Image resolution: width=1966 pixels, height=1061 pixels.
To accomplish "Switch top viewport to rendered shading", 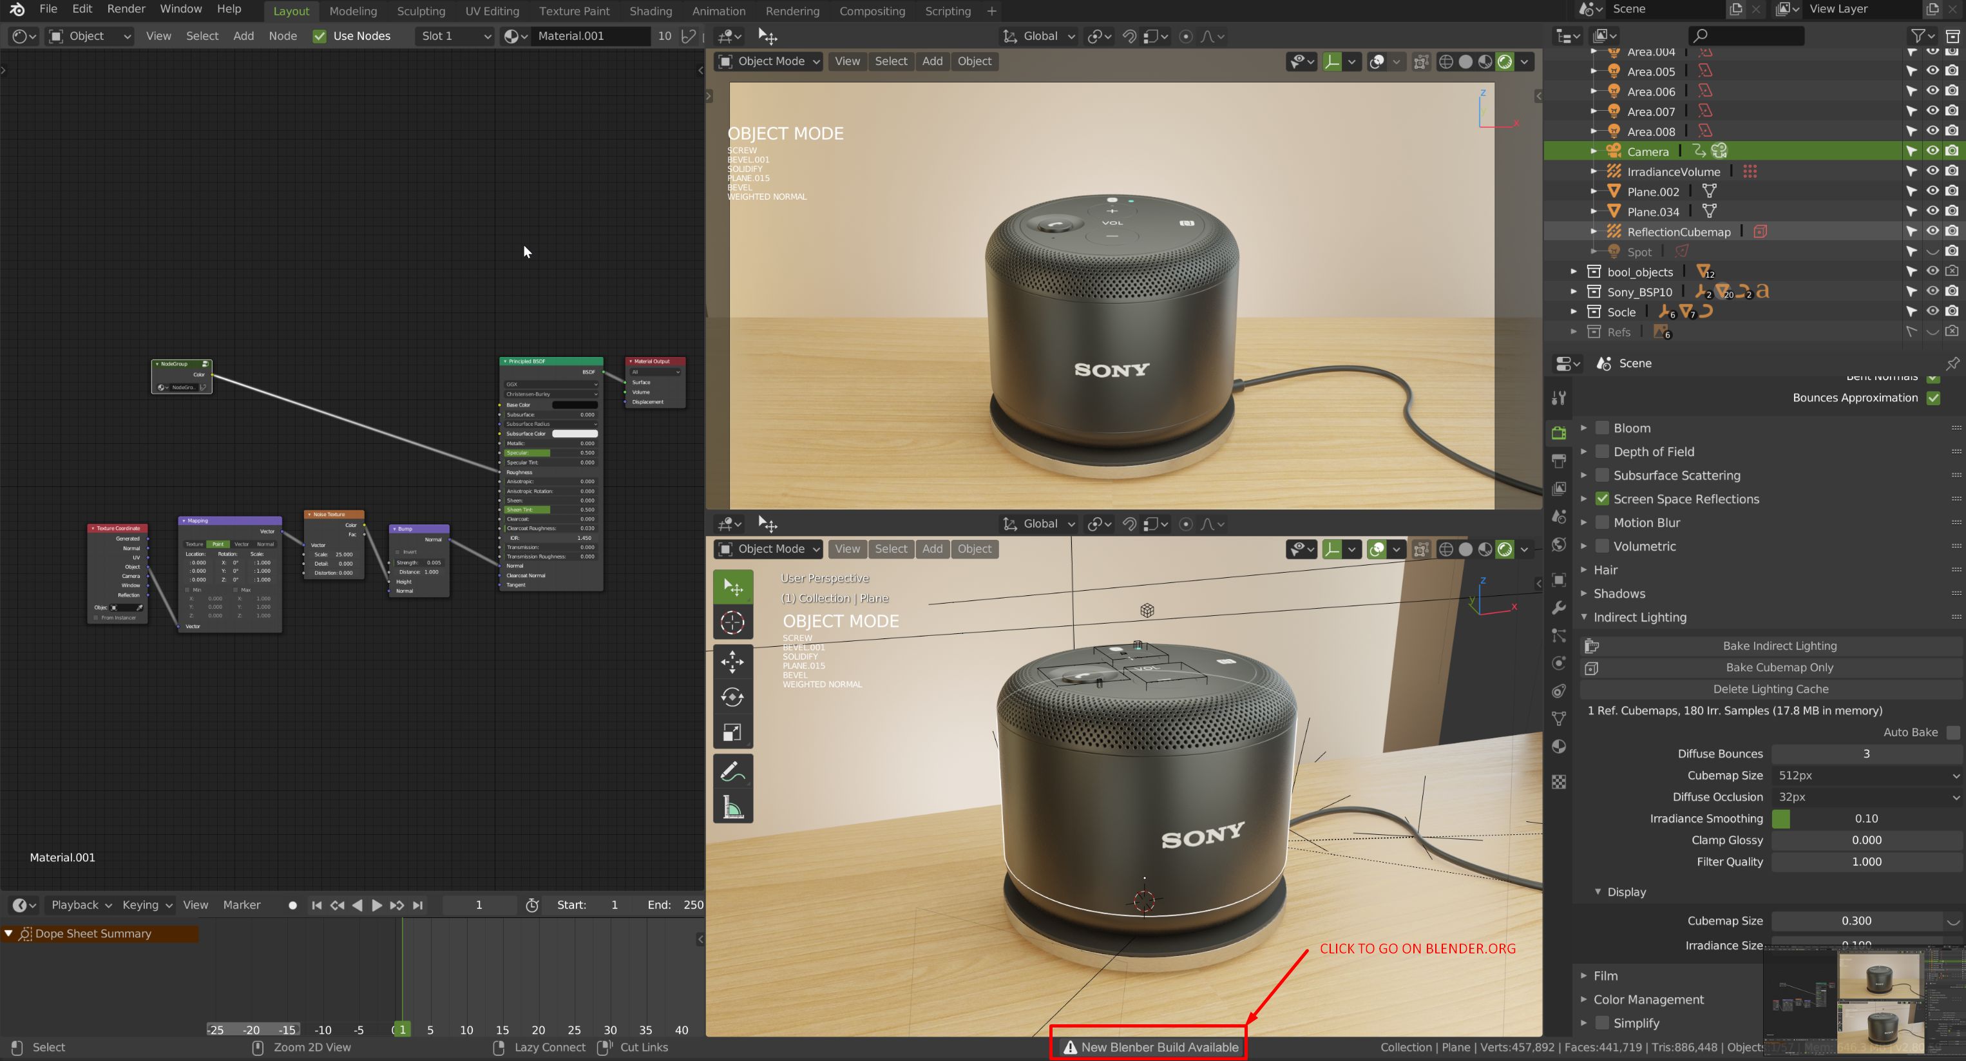I will [x=1505, y=61].
